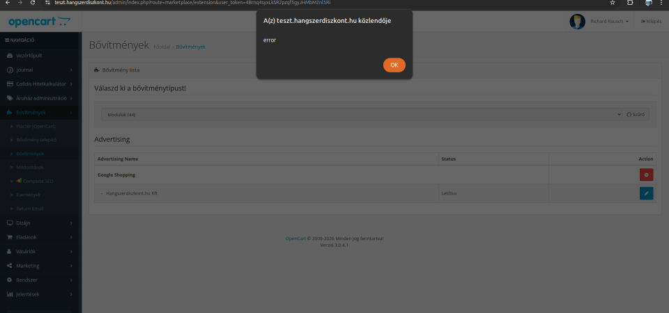Click the blue edit pencil for Hangszerdiszkont.hu Kft

[x=646, y=193]
